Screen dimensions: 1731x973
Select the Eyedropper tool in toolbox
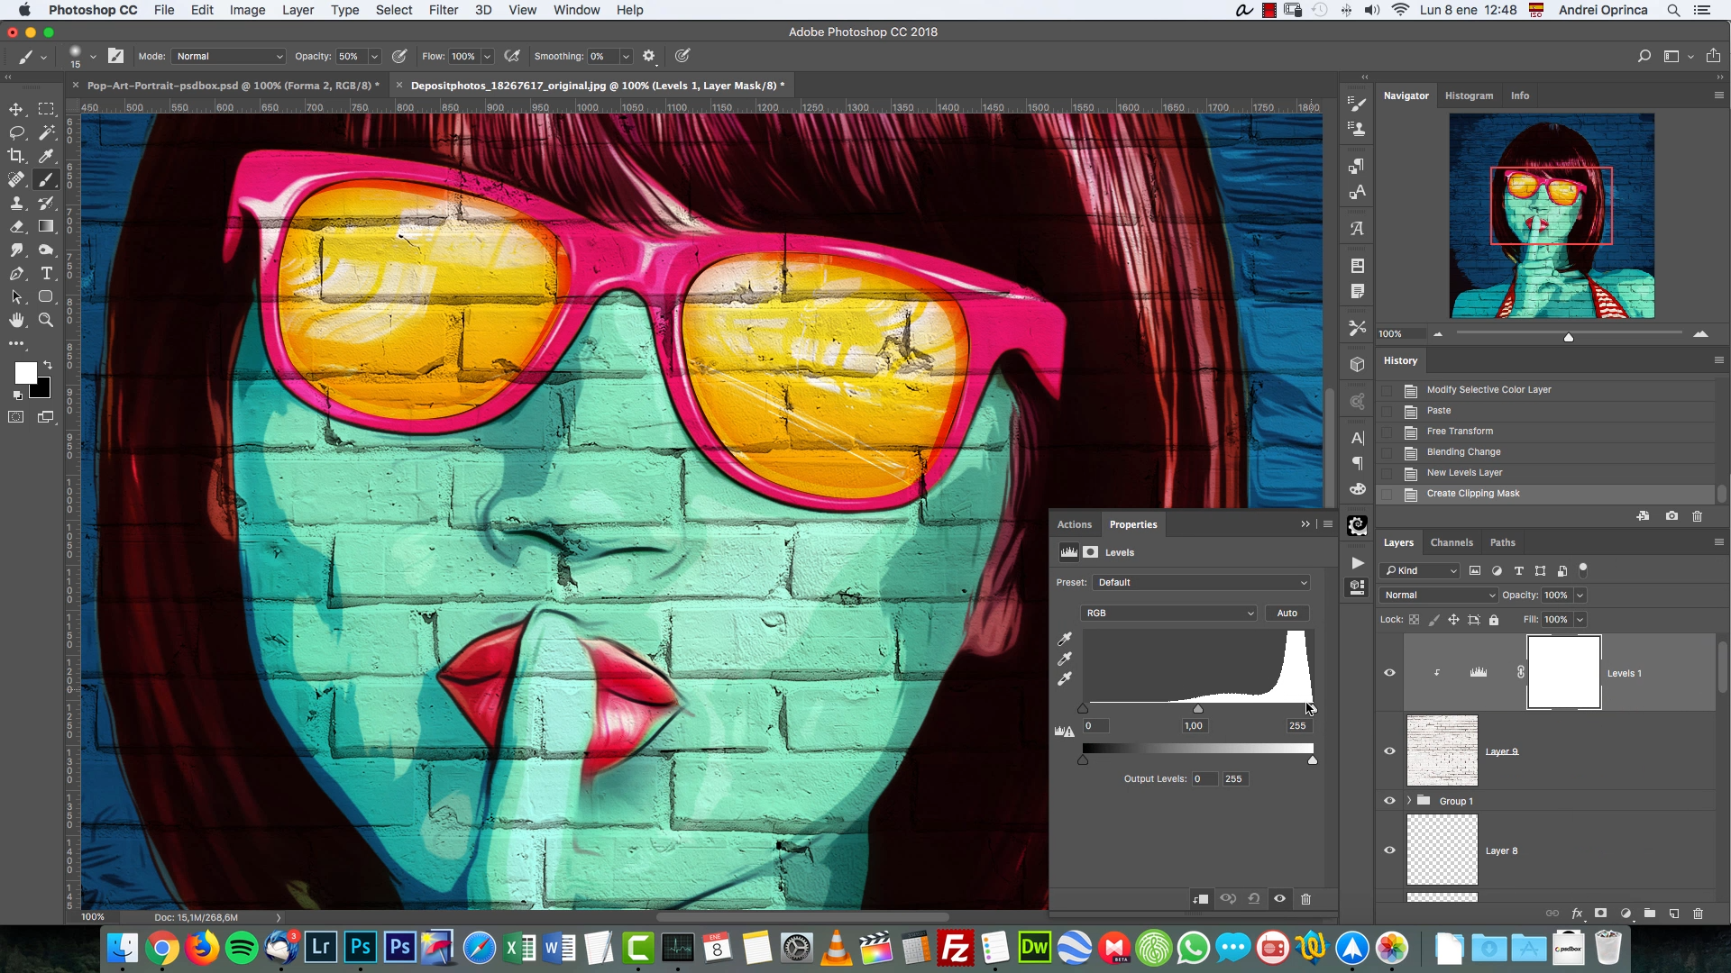(x=46, y=156)
